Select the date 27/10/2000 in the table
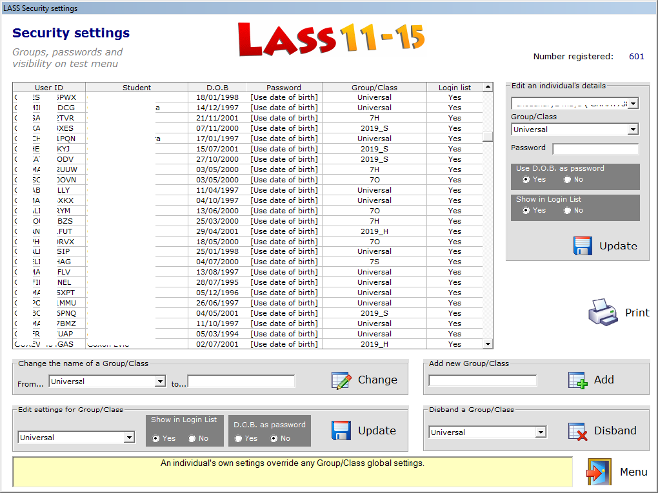 coord(217,159)
